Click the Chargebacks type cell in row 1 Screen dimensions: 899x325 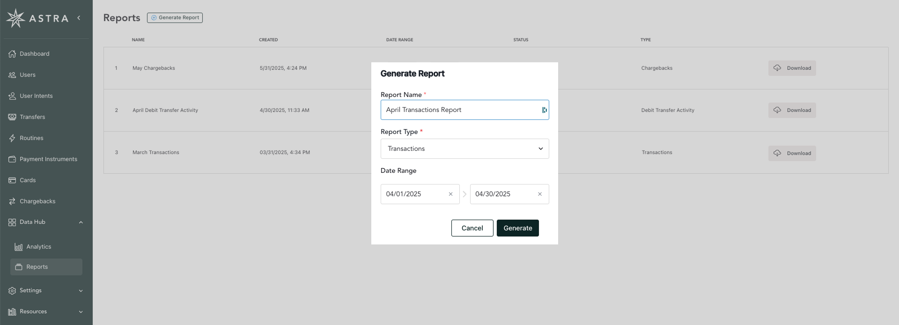point(657,68)
